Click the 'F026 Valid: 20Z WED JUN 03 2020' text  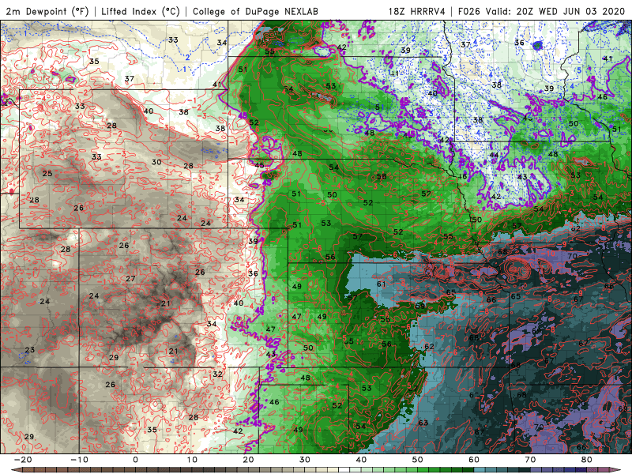(x=541, y=11)
